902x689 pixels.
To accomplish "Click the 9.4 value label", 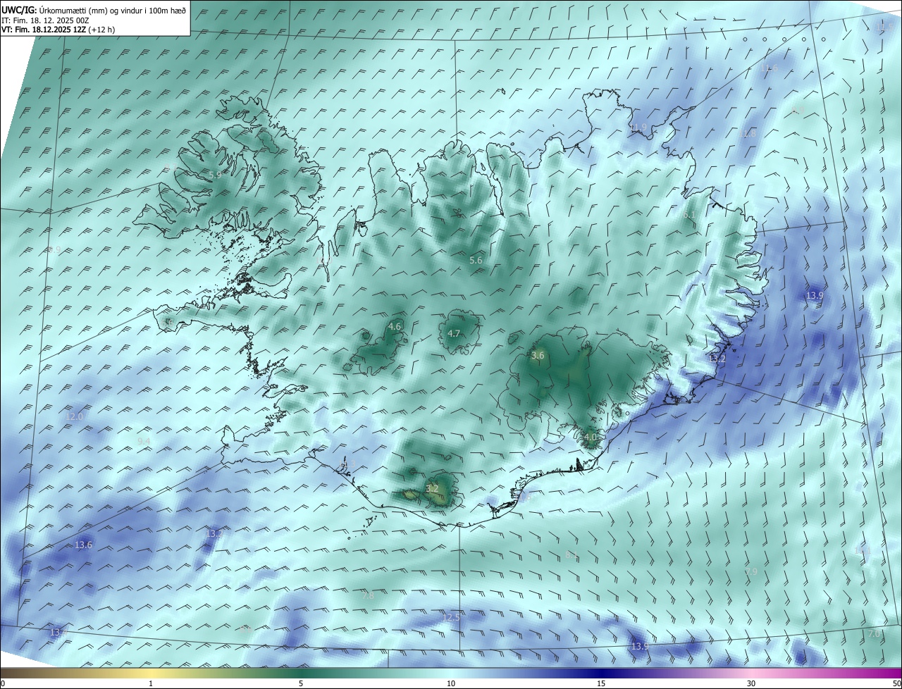I will pyautogui.click(x=144, y=441).
